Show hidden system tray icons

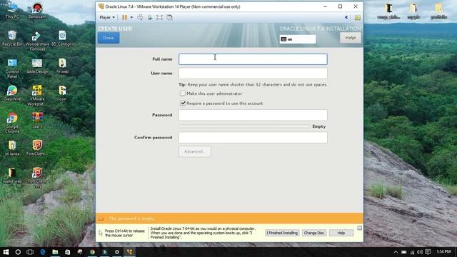(x=396, y=252)
